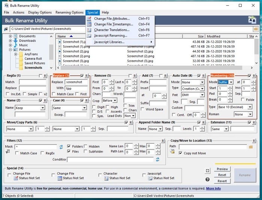
Task: Click the filter favorites icon under Mask
Action: [8, 151]
